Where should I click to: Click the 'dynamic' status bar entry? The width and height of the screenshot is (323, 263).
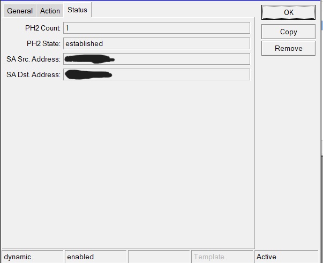click(x=33, y=257)
